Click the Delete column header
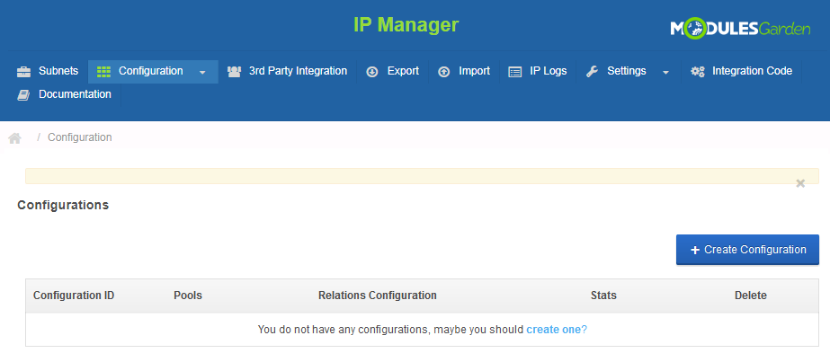Image resolution: width=830 pixels, height=362 pixels. [x=751, y=296]
